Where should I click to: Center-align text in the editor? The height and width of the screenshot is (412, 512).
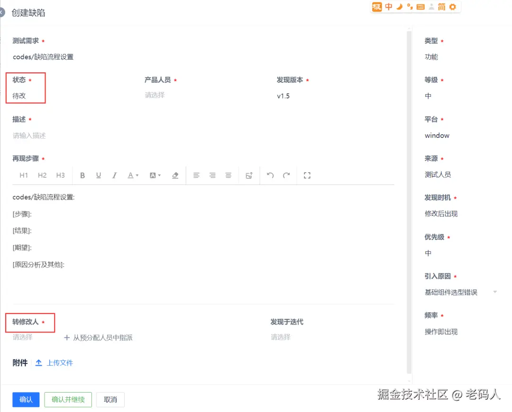point(212,175)
